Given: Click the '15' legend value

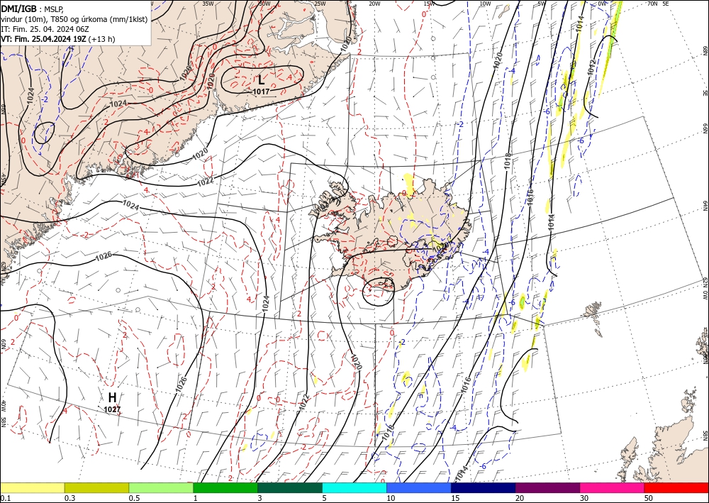Looking at the screenshot, I should click(x=456, y=498).
